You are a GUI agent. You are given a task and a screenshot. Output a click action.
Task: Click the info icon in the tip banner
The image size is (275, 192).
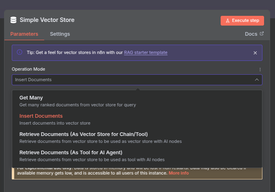click(x=19, y=52)
